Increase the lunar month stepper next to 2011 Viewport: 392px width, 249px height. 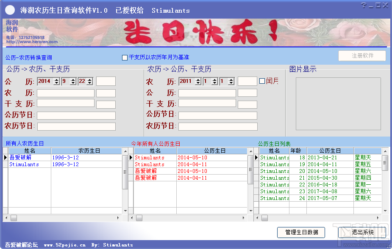tap(214, 79)
